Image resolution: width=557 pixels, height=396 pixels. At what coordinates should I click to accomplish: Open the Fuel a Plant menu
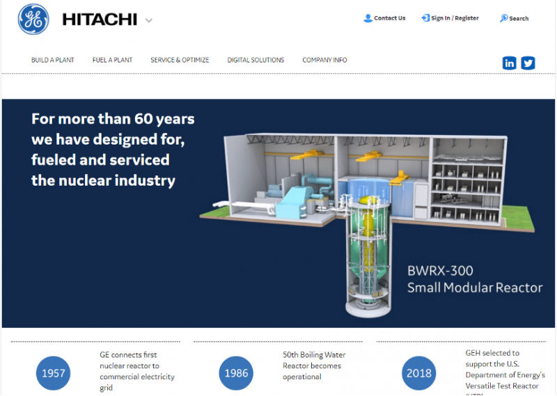tap(112, 60)
